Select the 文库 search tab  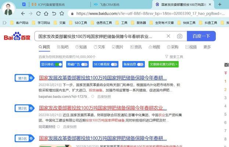(x=100, y=47)
